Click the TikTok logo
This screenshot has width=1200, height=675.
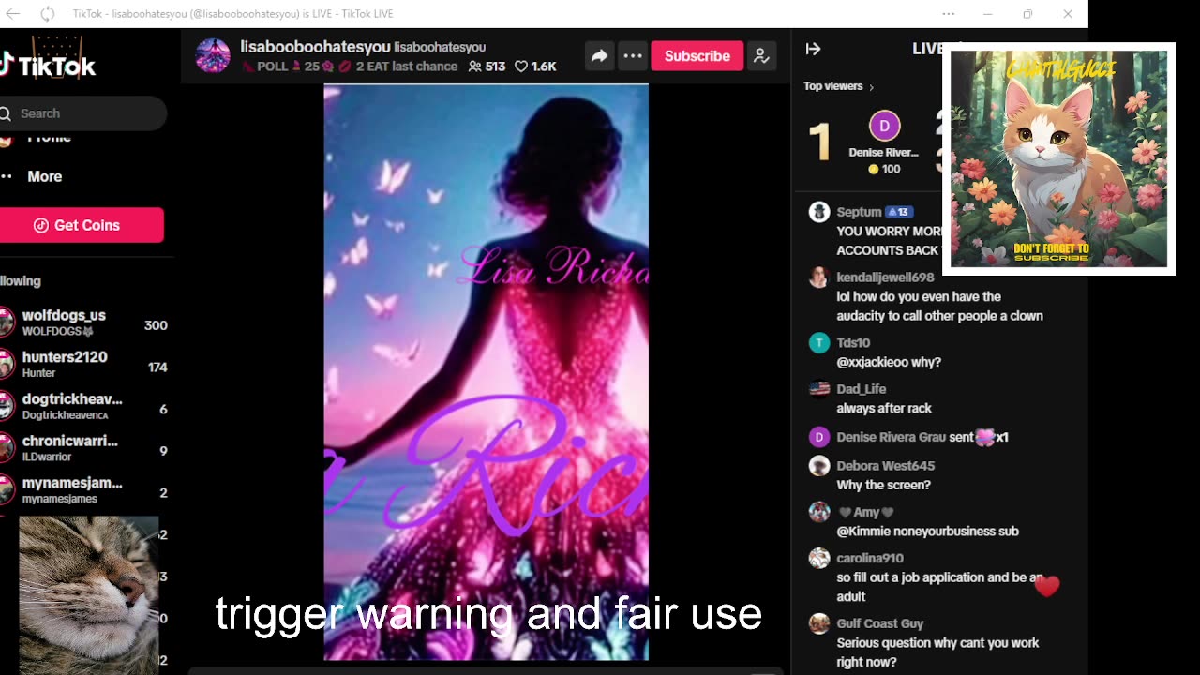click(48, 66)
